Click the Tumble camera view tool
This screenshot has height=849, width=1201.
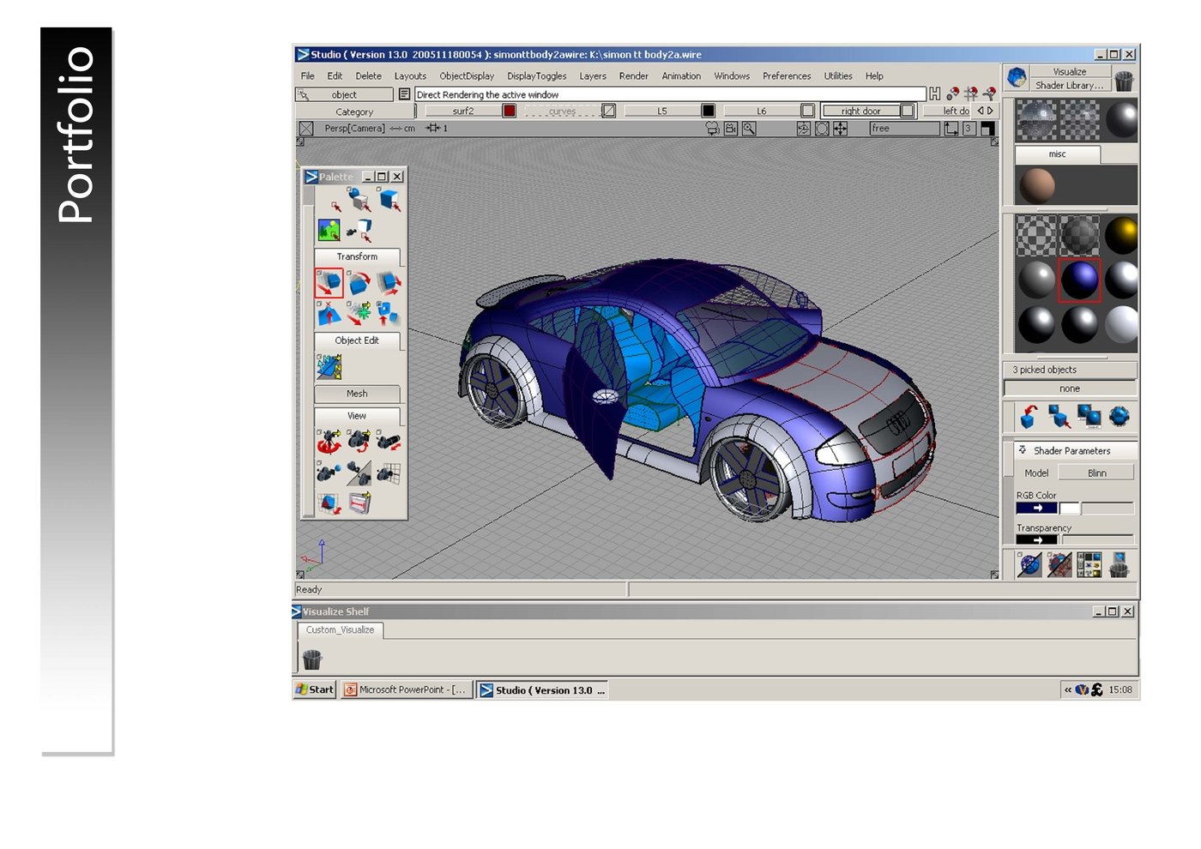coord(329,442)
